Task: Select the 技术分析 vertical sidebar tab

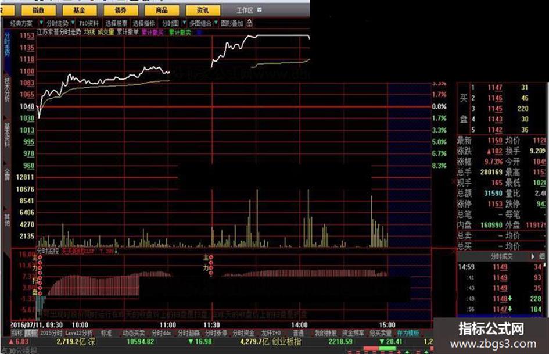Action: (7, 90)
